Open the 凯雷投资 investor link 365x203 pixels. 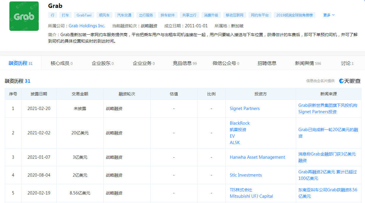tap(238, 130)
